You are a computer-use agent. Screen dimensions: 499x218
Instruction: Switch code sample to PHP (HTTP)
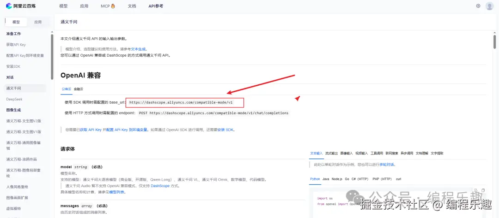(x=382, y=179)
